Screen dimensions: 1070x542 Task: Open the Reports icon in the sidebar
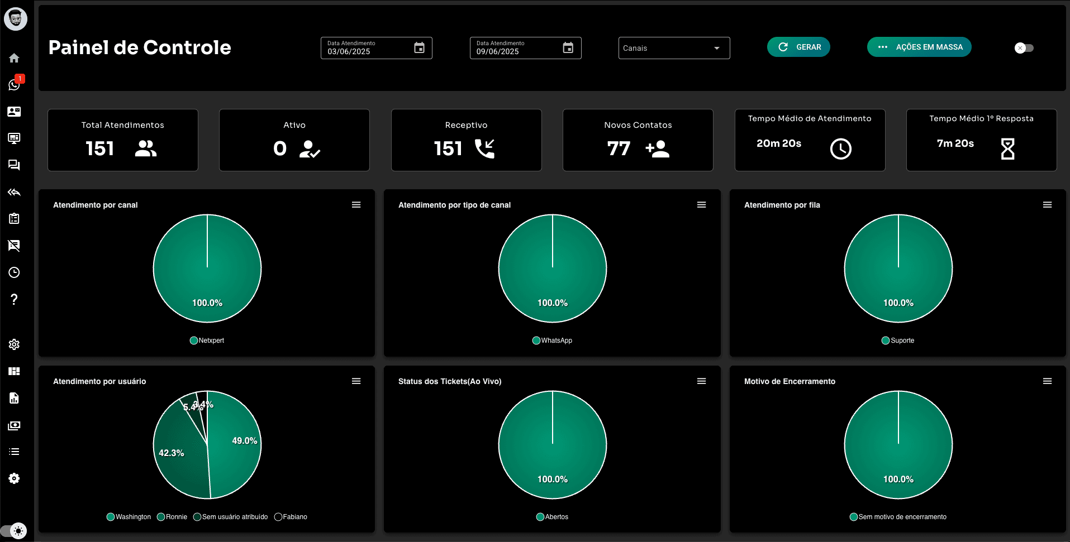tap(14, 398)
